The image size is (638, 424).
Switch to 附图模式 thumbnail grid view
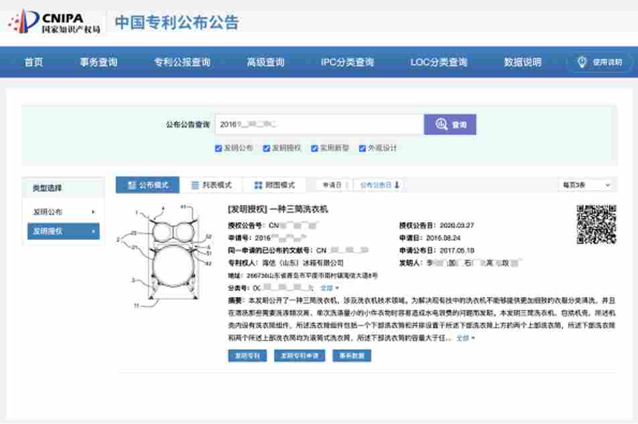point(275,185)
